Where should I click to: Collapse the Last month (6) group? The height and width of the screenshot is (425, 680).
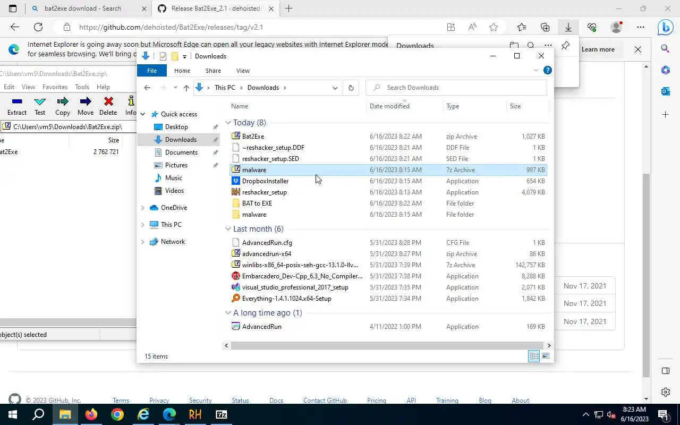228,229
